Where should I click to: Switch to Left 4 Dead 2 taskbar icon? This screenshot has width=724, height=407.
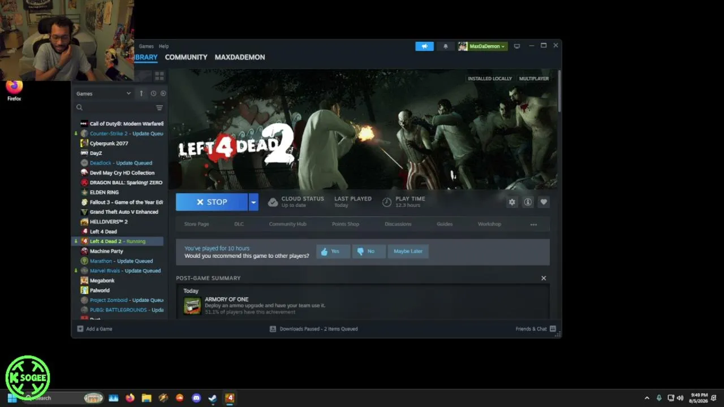point(229,398)
